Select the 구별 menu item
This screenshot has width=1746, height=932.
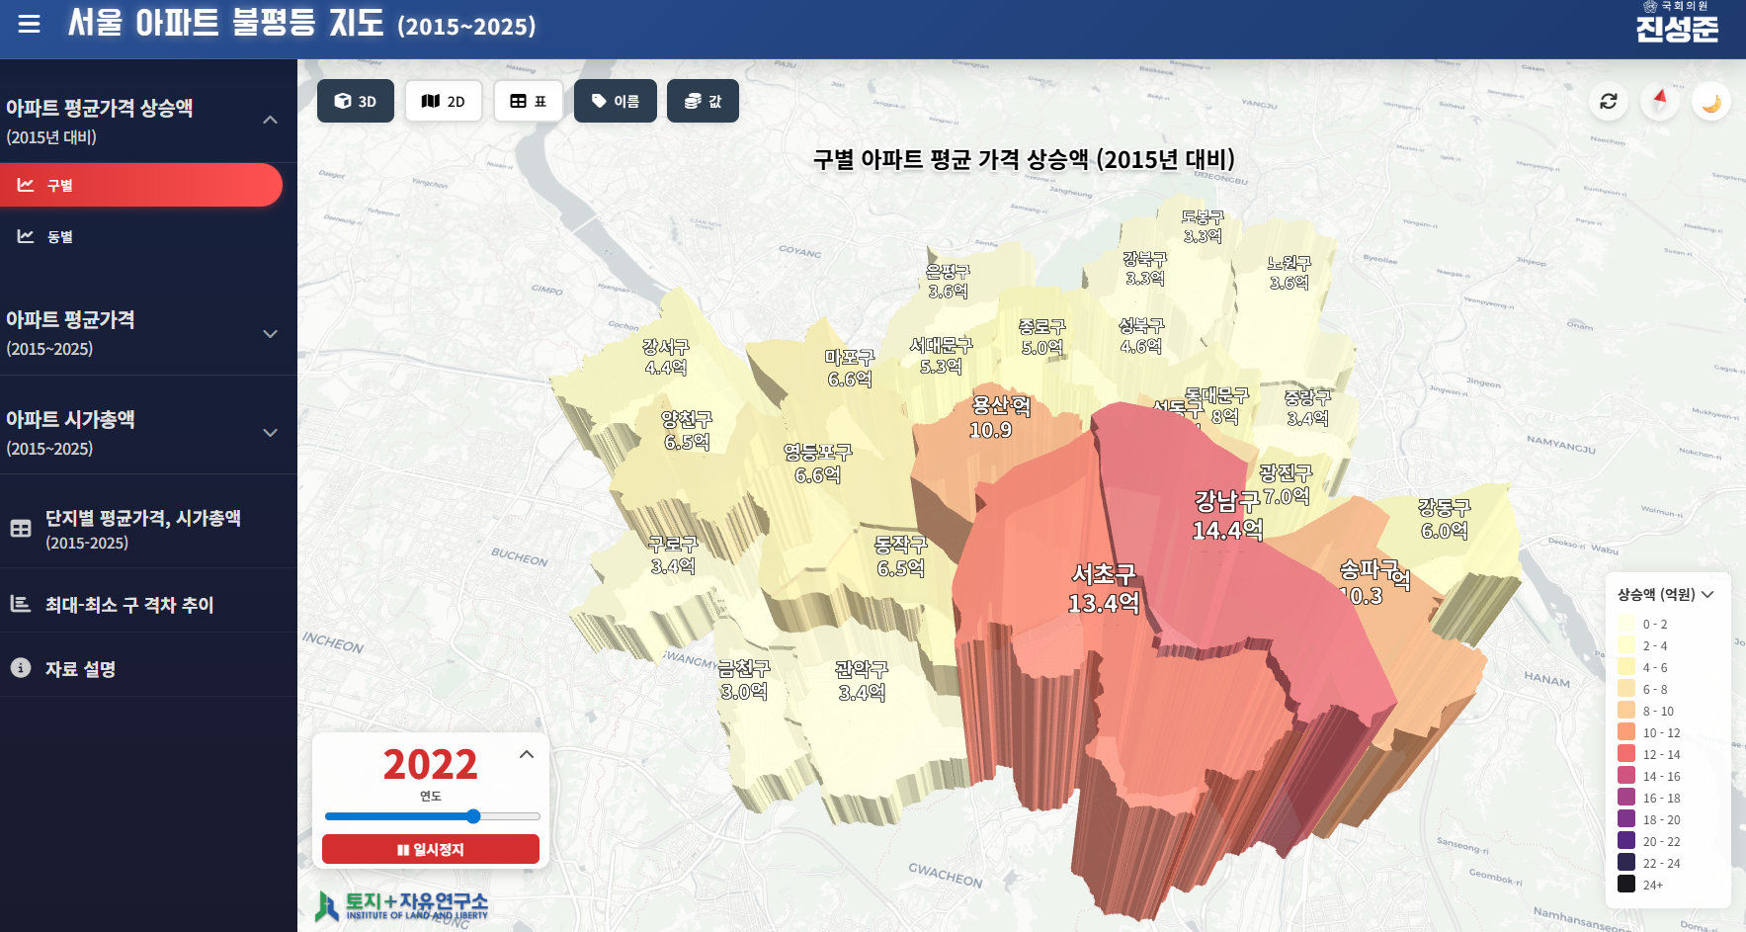tap(141, 185)
